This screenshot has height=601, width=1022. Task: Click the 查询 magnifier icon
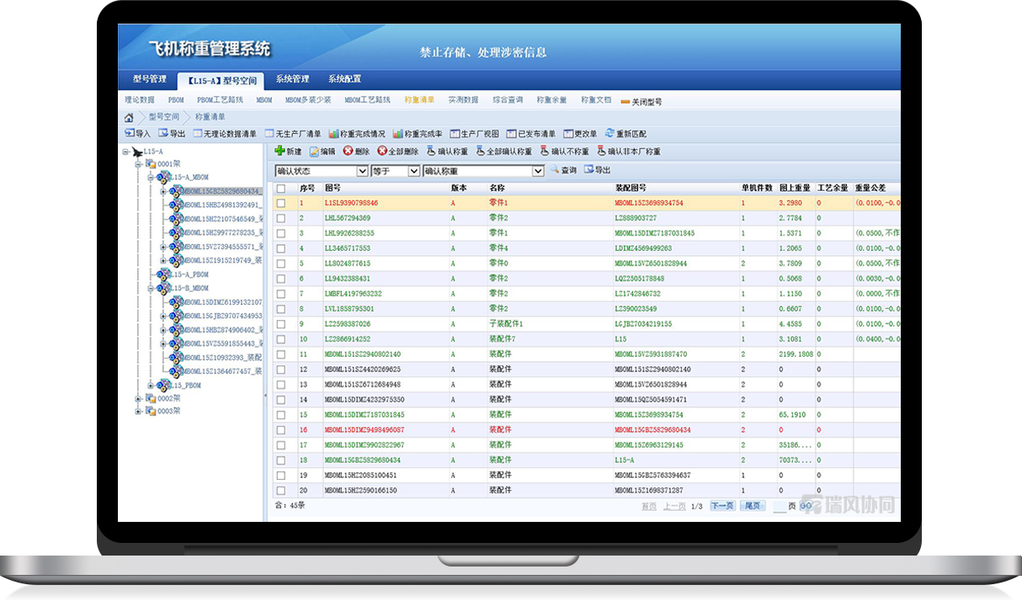pyautogui.click(x=555, y=170)
